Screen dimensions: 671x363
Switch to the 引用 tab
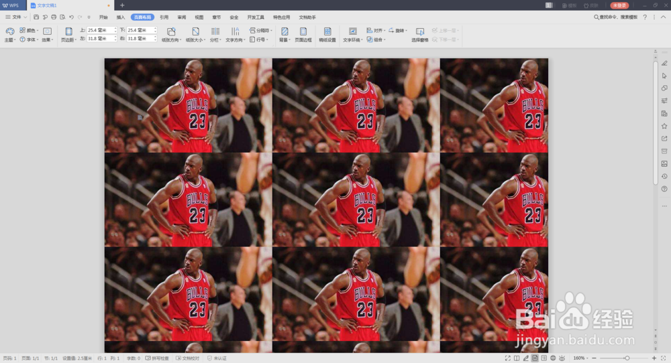click(164, 17)
